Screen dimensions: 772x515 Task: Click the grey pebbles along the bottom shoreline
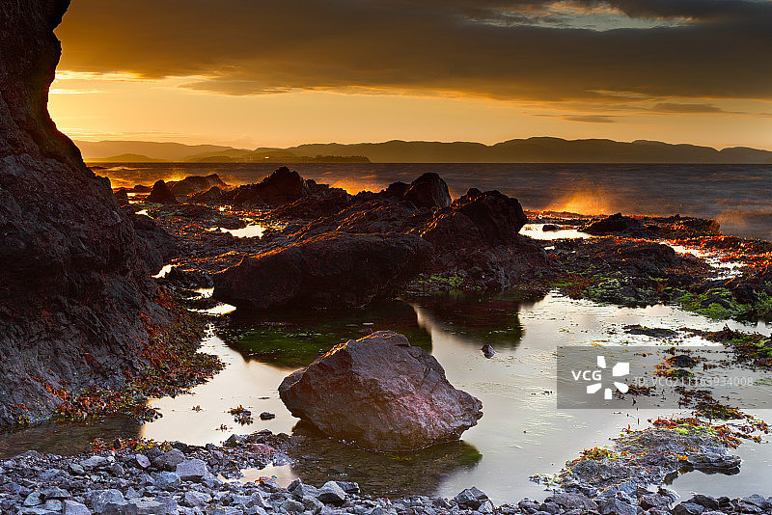193,487
